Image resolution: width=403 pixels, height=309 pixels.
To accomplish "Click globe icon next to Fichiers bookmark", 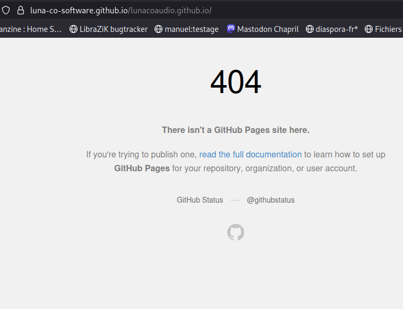I will coord(368,29).
